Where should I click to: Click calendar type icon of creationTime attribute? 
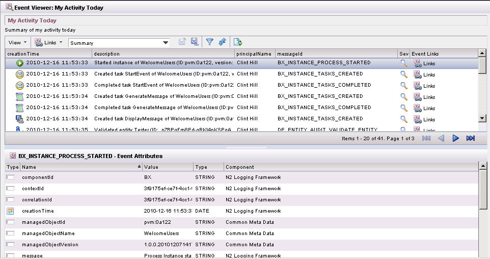pos(10,211)
